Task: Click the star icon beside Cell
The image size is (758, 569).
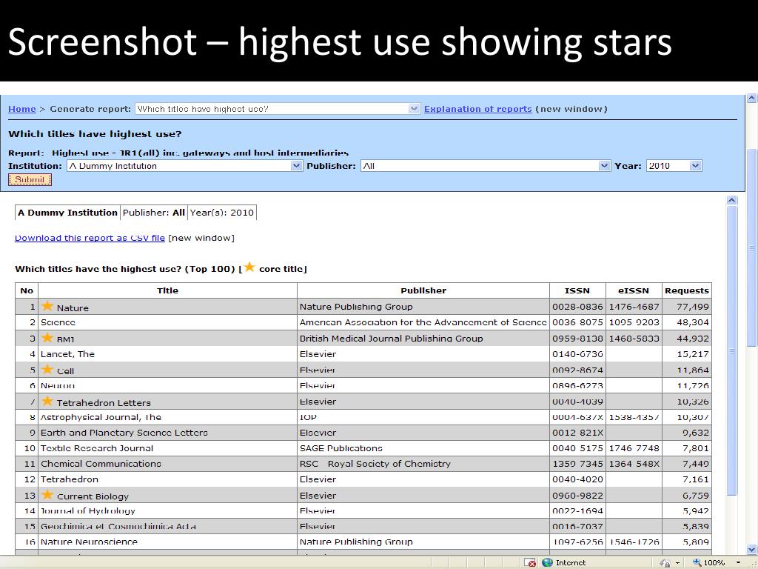Action: (x=47, y=370)
